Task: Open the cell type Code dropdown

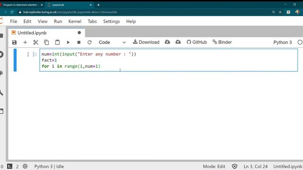Action: click(112, 42)
